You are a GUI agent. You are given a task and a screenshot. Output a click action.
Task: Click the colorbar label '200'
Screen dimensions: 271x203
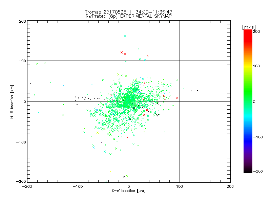256,31
